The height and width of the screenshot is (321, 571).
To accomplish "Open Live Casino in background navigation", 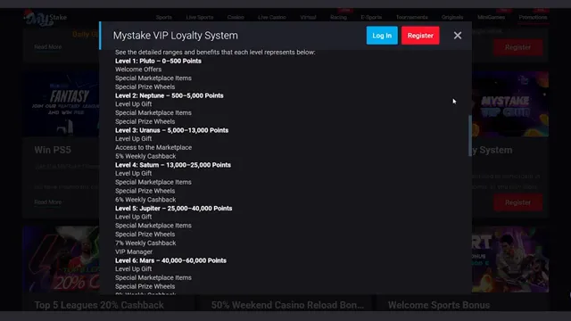I will click(271, 17).
